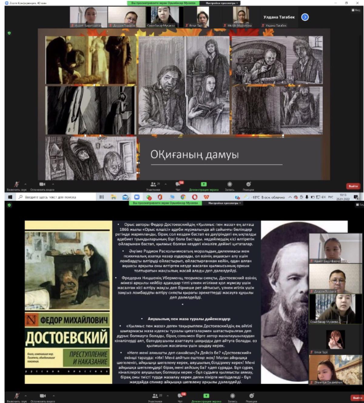Click blue arrow to show more participants

pyautogui.click(x=305, y=17)
